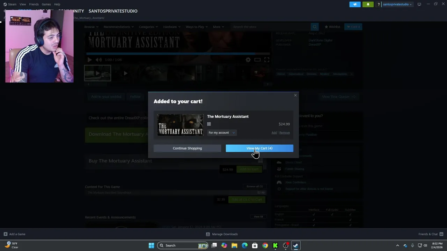Click The Mortuary Assistant thumbnail in dialog
Image resolution: width=447 pixels, height=251 pixels.
click(x=180, y=124)
